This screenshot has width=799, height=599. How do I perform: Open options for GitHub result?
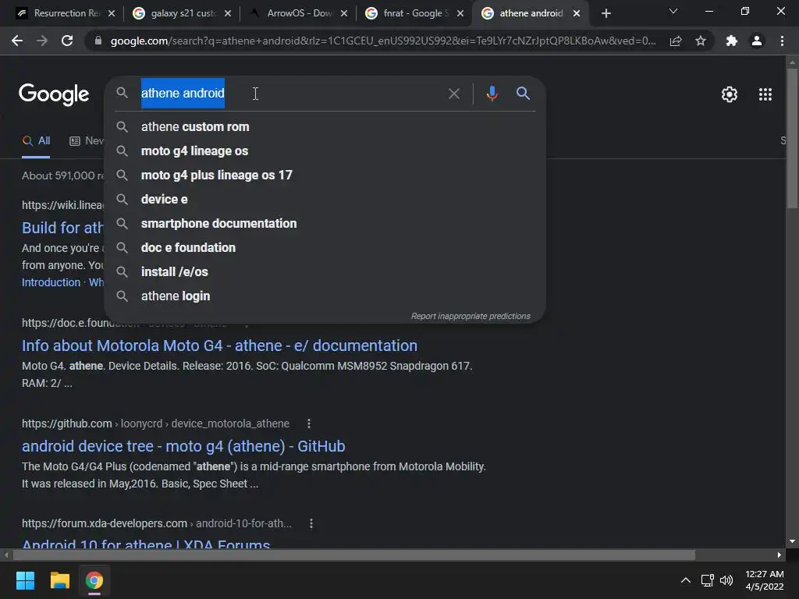click(309, 424)
